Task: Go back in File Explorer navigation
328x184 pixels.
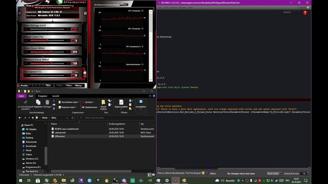Action: tap(20, 118)
